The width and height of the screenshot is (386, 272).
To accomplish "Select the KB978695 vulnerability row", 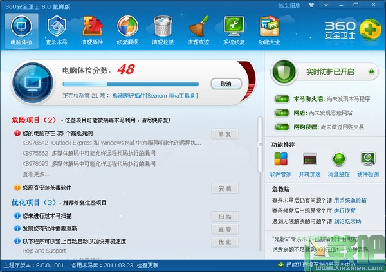I will pos(89,164).
